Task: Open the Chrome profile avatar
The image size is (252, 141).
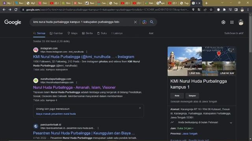Action: point(242,10)
